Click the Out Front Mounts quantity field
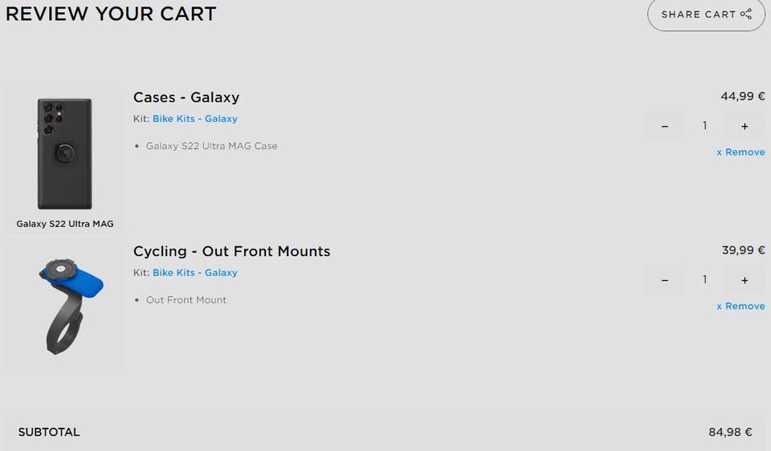 [704, 280]
